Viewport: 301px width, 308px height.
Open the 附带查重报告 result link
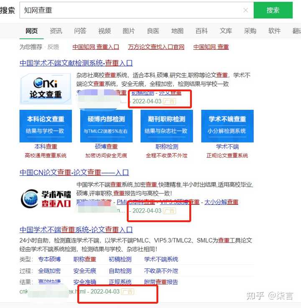coord(161,282)
